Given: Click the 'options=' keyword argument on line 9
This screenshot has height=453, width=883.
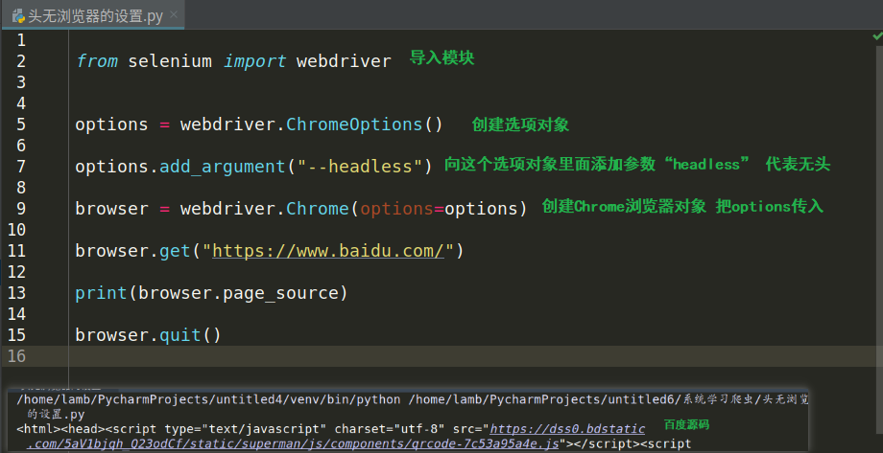Looking at the screenshot, I should point(402,209).
